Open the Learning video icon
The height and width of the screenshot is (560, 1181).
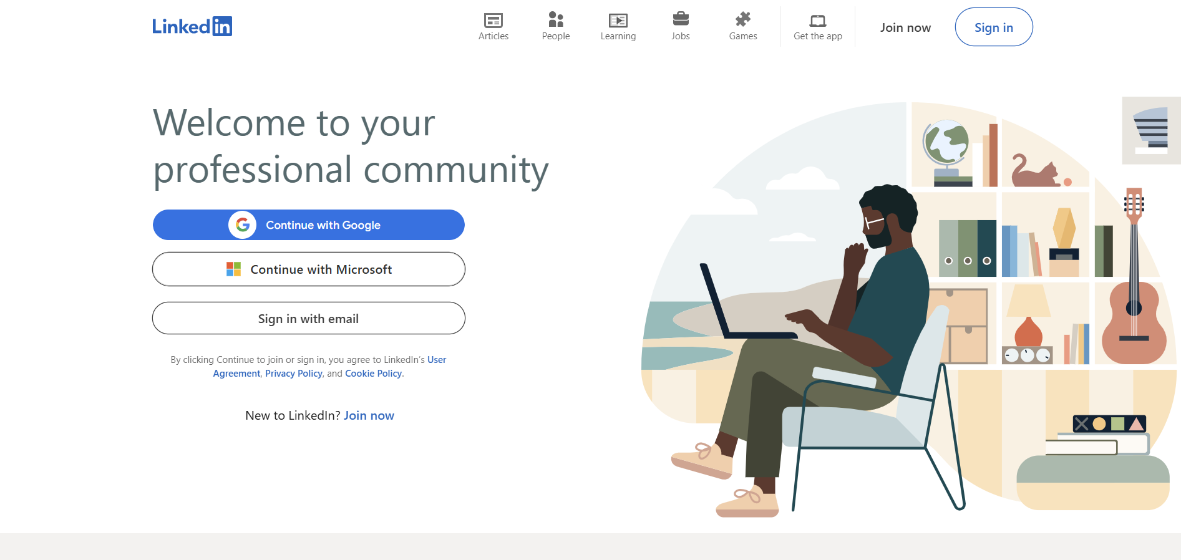click(618, 20)
